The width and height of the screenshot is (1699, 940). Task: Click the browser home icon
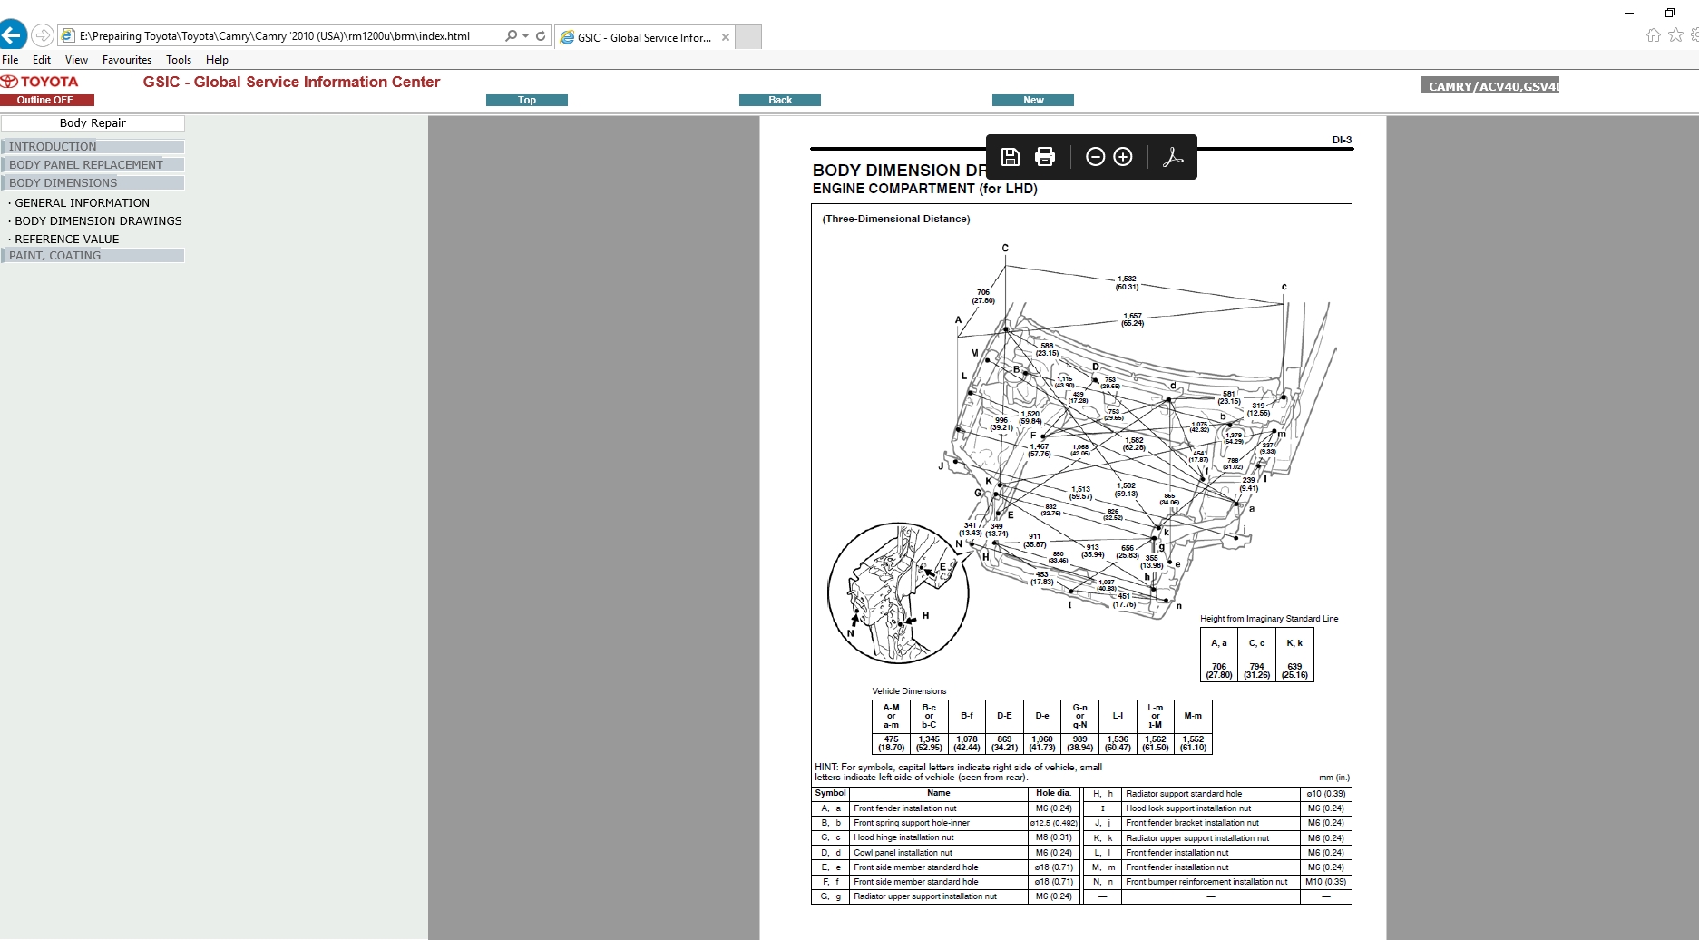coord(1654,35)
